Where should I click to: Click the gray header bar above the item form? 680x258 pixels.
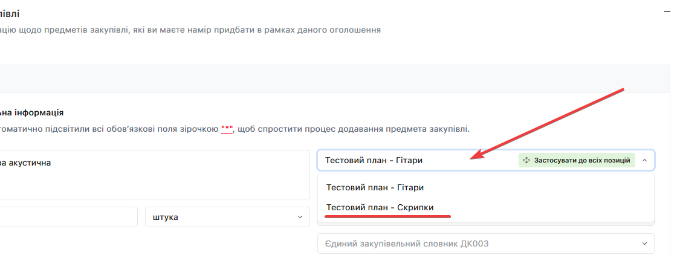click(x=332, y=79)
